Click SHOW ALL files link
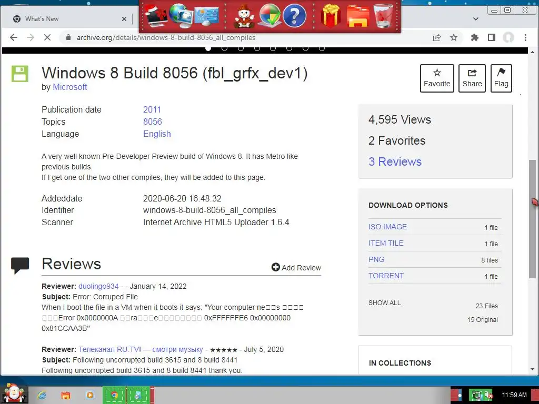 coord(384,302)
